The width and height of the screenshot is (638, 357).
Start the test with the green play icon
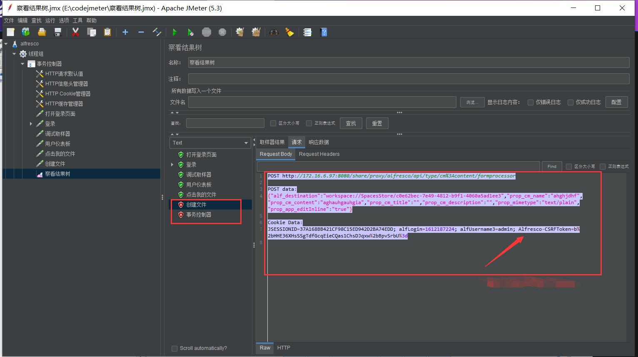click(x=174, y=32)
